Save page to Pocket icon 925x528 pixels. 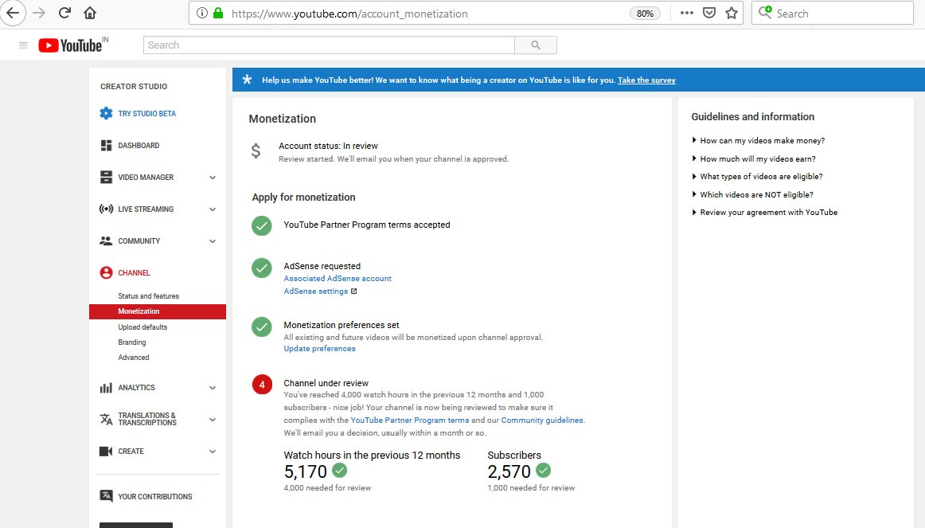pyautogui.click(x=709, y=13)
